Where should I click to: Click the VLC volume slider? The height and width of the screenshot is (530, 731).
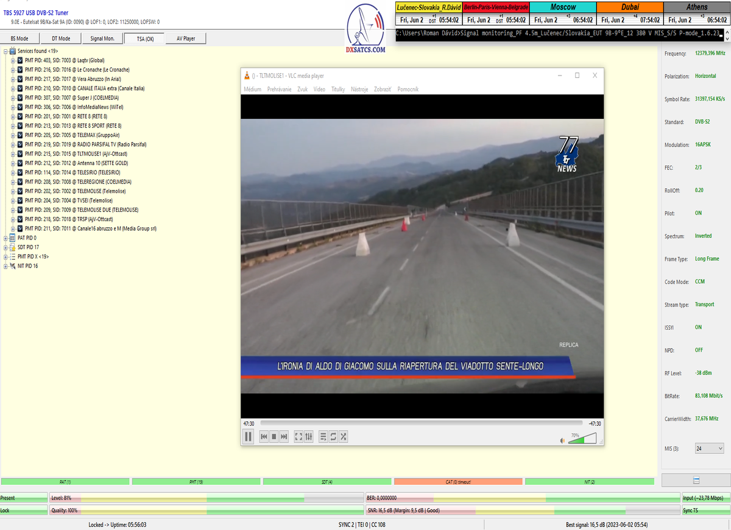tap(582, 439)
